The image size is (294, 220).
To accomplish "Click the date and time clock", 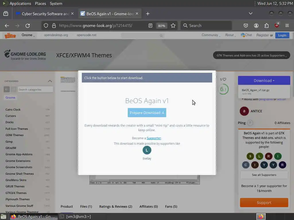I will click(275, 3).
